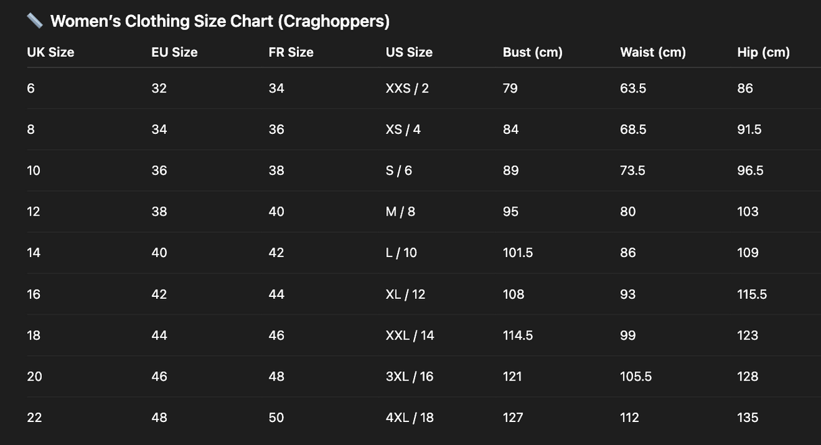Click the FR Size column header

[x=291, y=52]
